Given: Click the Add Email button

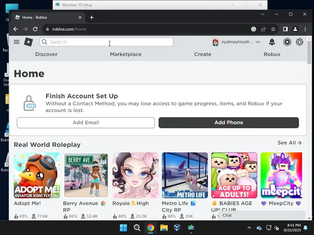Looking at the screenshot, I should coord(86,123).
